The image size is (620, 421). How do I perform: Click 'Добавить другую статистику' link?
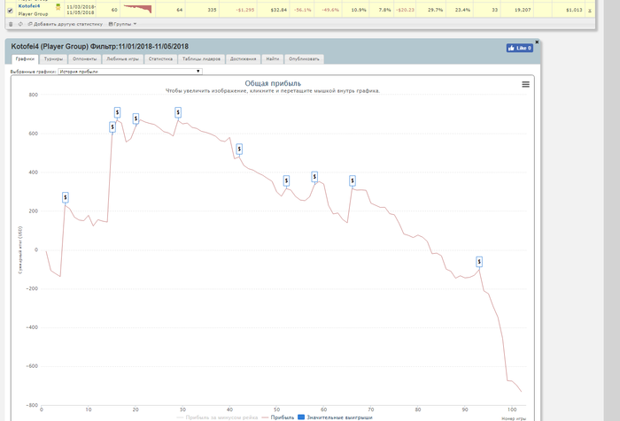[x=66, y=24]
